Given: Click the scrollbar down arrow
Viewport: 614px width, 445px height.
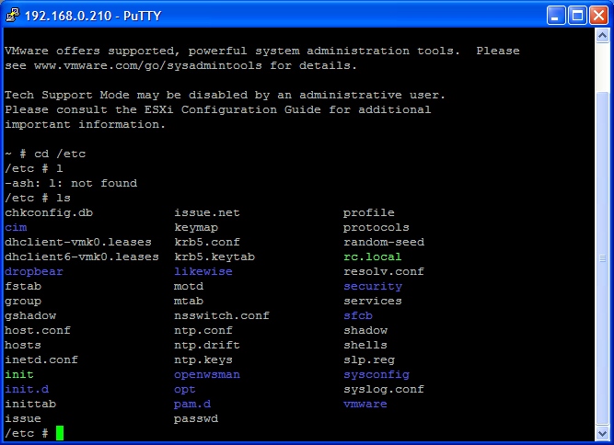Looking at the screenshot, I should (602, 433).
